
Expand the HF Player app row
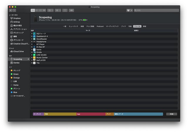(32, 44)
